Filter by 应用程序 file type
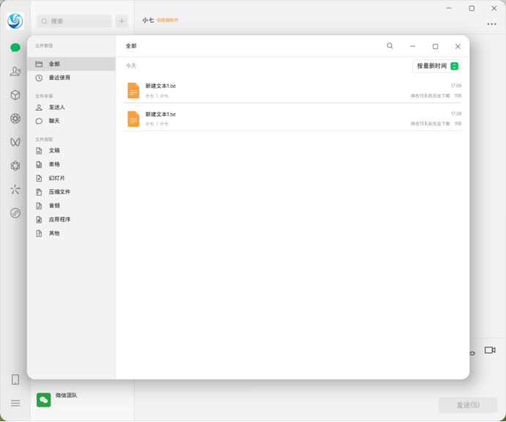This screenshot has height=422, width=506. point(71,220)
